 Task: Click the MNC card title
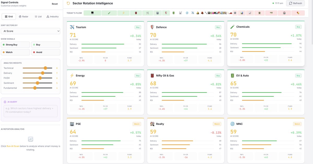click(239, 124)
